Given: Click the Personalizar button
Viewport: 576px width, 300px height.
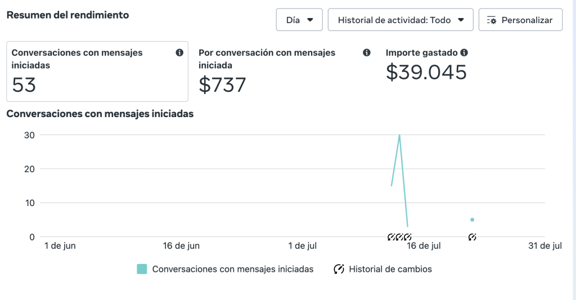Looking at the screenshot, I should (x=520, y=20).
